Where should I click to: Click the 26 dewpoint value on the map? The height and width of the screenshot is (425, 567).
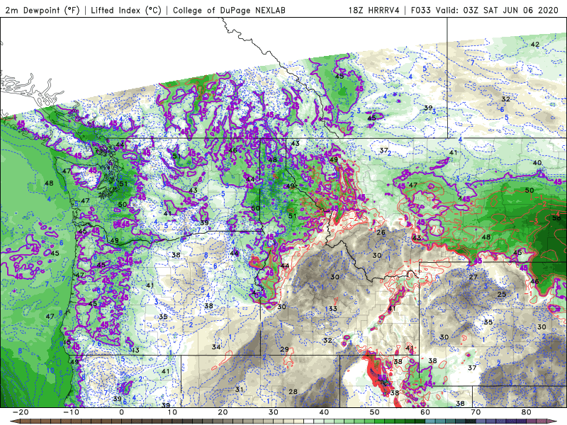coord(381,232)
